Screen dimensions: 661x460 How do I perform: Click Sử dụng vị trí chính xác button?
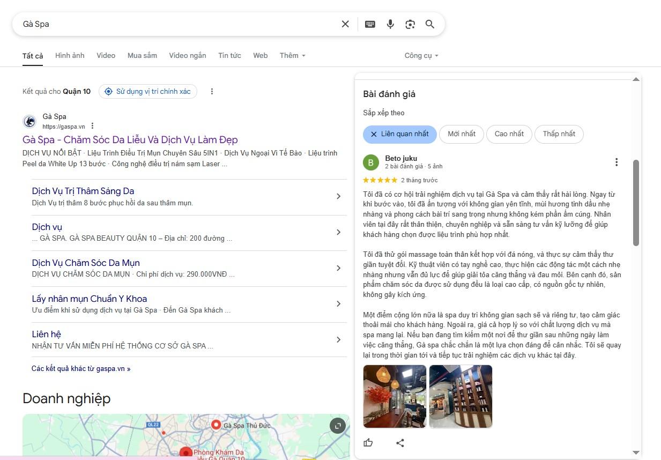(148, 92)
